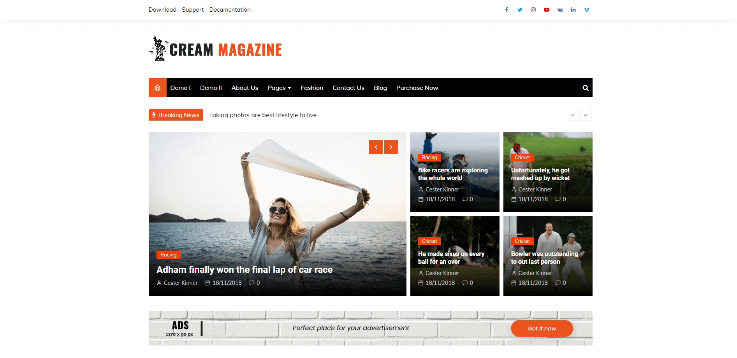This screenshot has width=737, height=358.
Task: Click author icon on Adham car race post
Action: click(159, 283)
